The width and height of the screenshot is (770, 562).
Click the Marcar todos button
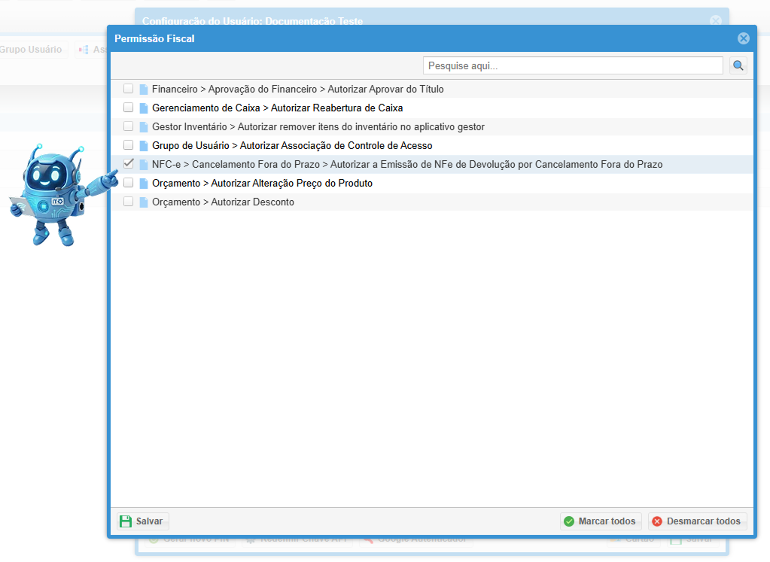601,521
